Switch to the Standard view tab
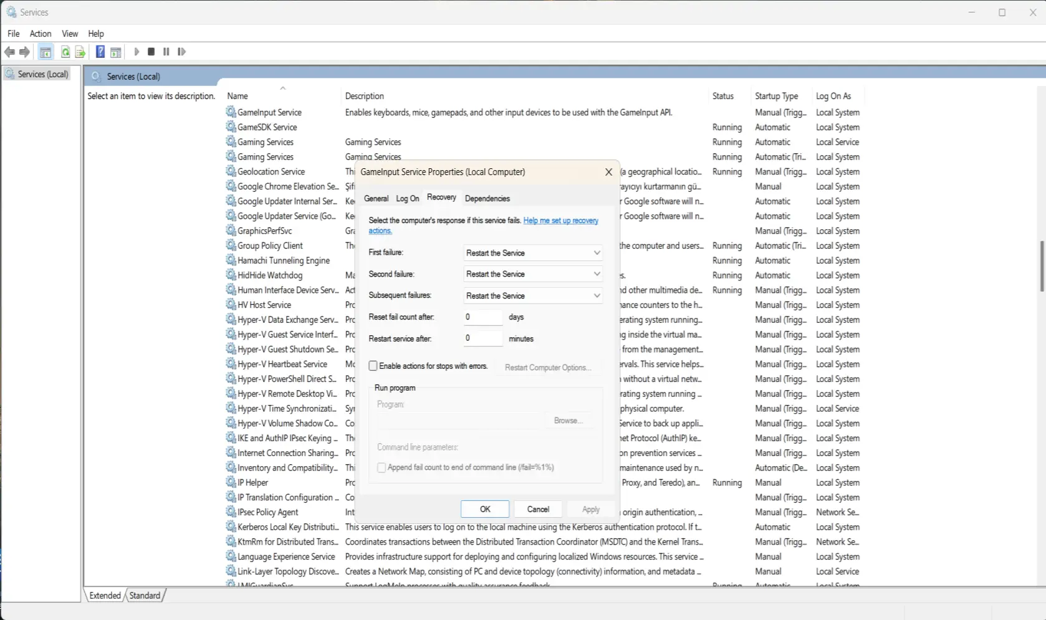The height and width of the screenshot is (620, 1046). click(145, 596)
